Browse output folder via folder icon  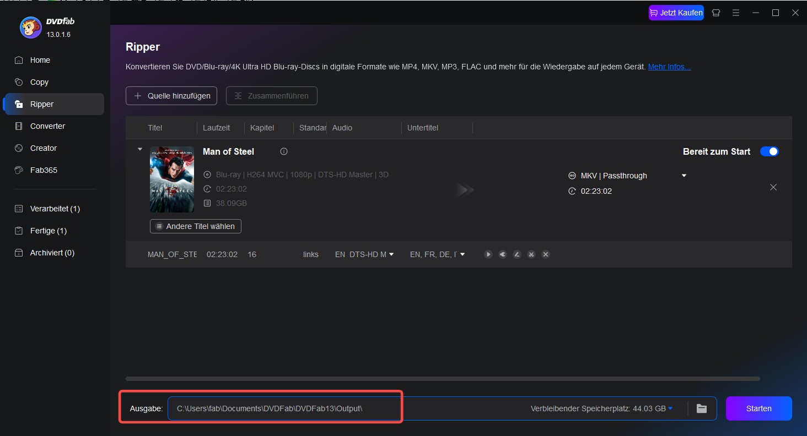702,408
